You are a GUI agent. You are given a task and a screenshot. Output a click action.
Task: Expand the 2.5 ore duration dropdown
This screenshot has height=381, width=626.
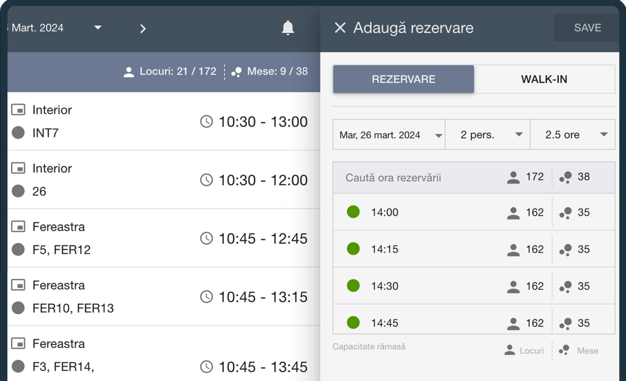[x=573, y=135]
